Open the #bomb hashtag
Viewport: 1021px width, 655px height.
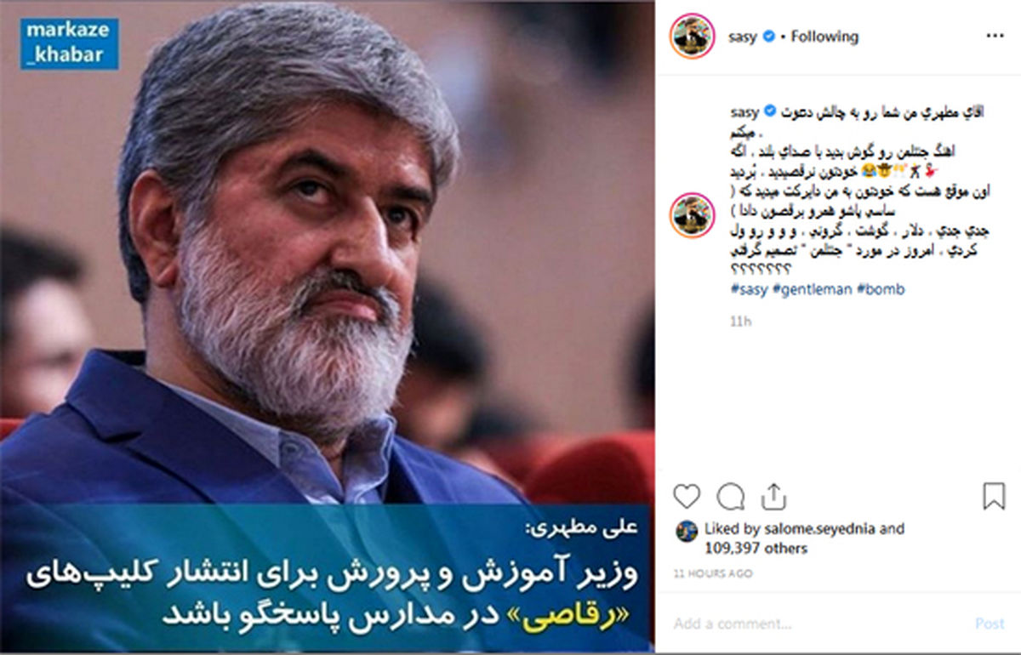click(881, 289)
